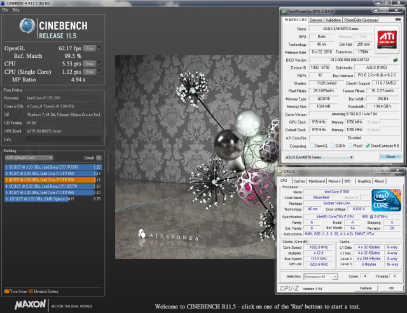This screenshot has width=407, height=313.
Task: Toggle the CPU Single Core checkbox
Action: (x=100, y=72)
